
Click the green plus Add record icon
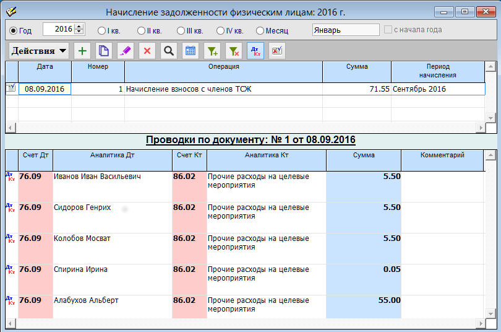coord(82,51)
